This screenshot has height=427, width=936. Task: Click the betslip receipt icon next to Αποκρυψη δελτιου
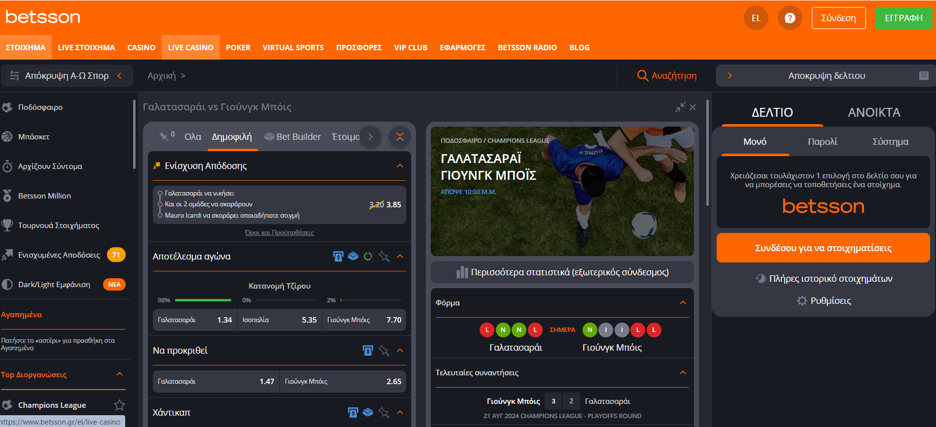tap(924, 76)
